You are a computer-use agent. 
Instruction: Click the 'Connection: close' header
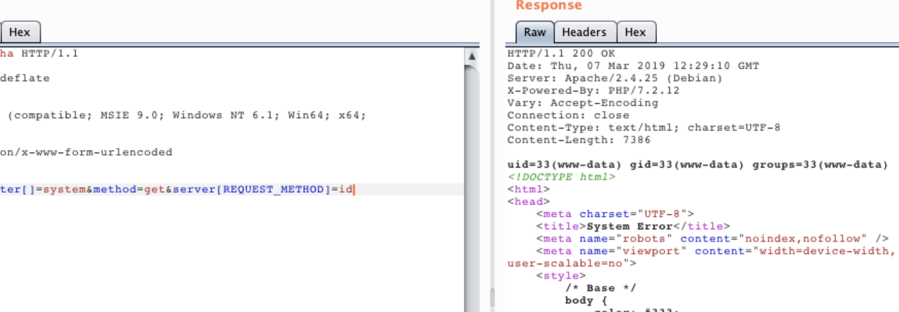[x=568, y=115]
